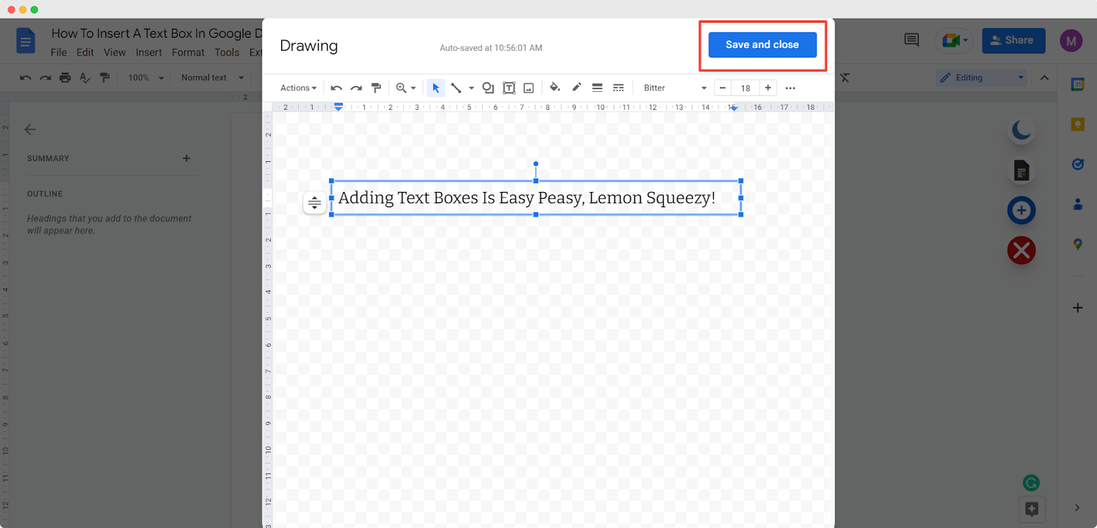Open the three-dot More options in Drawing
The height and width of the screenshot is (528, 1097).
point(790,88)
